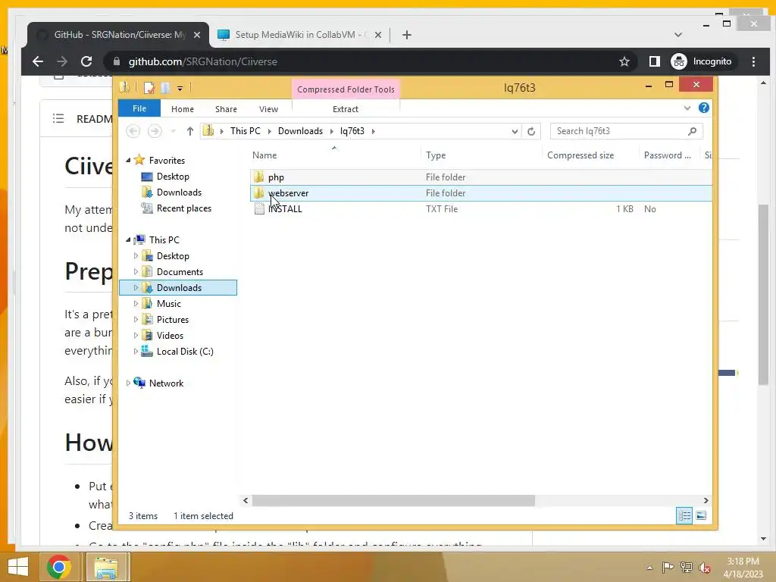Open Explorer Help question mark icon
The width and height of the screenshot is (776, 582).
point(704,108)
